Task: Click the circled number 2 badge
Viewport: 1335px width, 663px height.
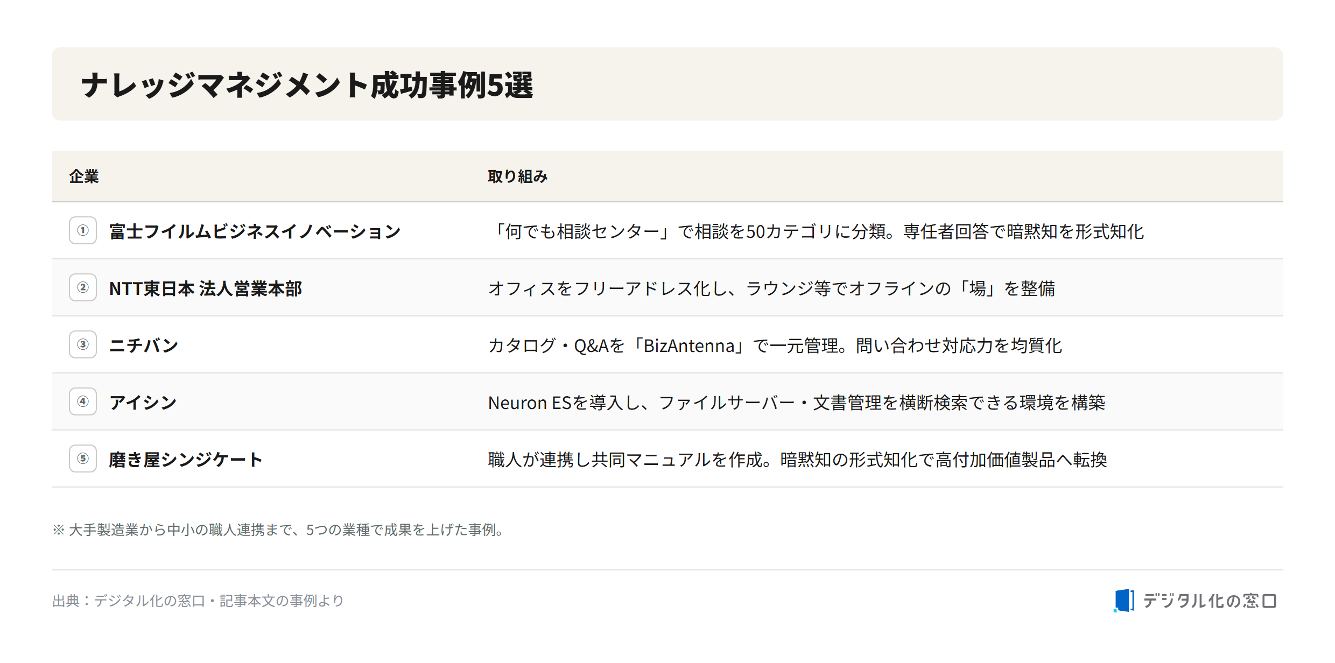Action: (83, 287)
